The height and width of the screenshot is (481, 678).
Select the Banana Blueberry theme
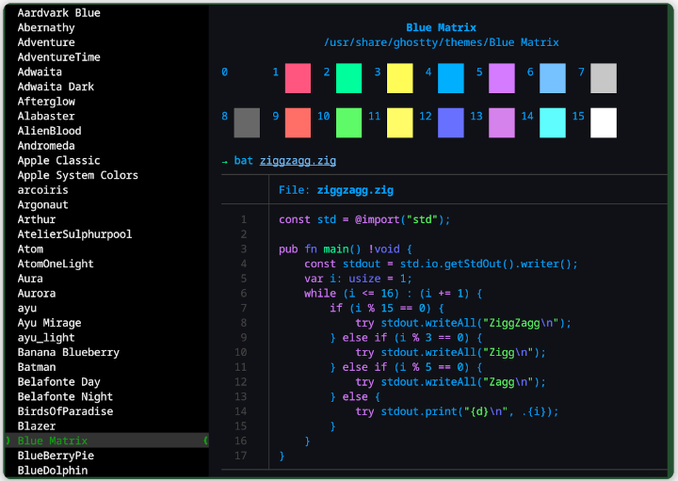click(68, 352)
